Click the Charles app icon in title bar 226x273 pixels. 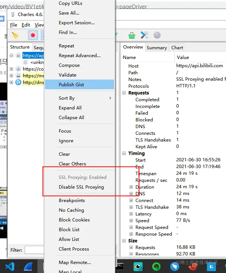[x=13, y=14]
